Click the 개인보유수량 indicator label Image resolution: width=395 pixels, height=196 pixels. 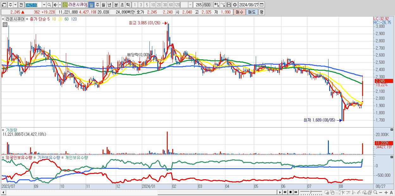click(x=76, y=157)
